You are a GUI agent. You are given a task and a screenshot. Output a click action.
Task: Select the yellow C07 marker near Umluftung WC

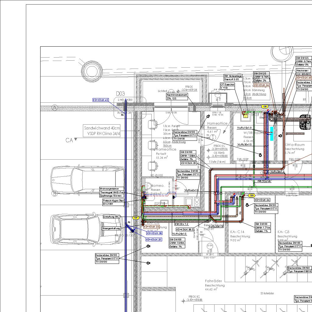tap(136, 218)
